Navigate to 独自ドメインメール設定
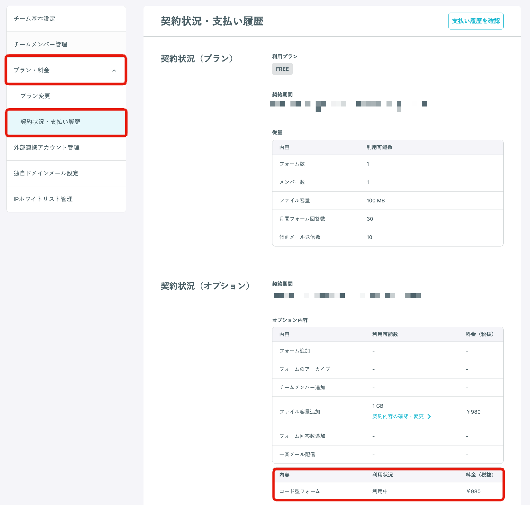Image resolution: width=530 pixels, height=505 pixels. 46,173
